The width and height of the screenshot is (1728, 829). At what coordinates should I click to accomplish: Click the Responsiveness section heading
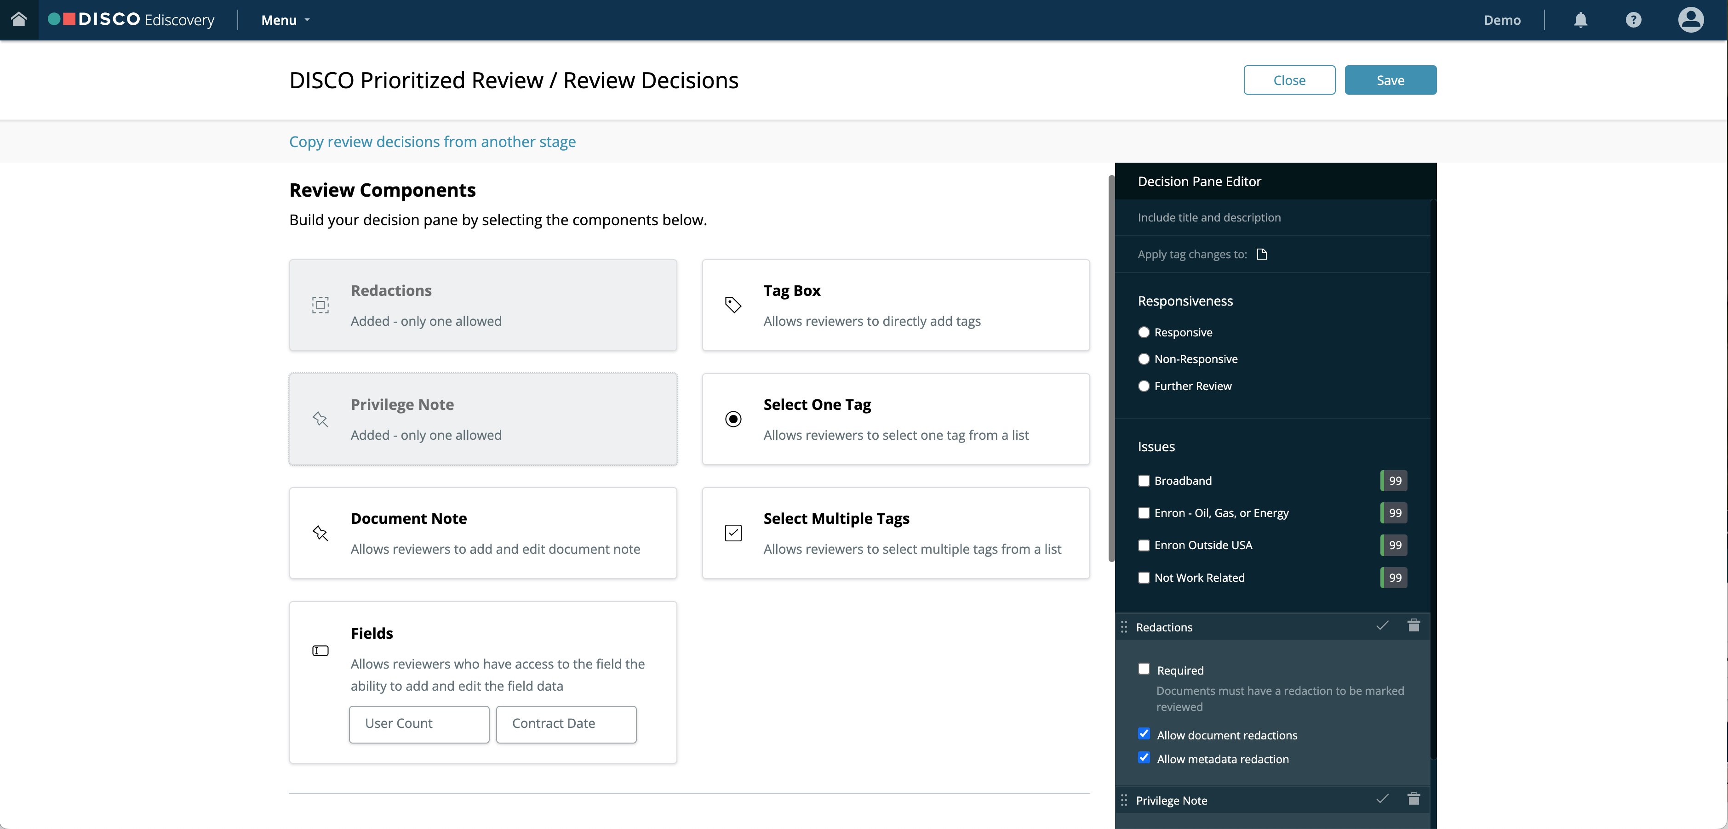[1184, 301]
